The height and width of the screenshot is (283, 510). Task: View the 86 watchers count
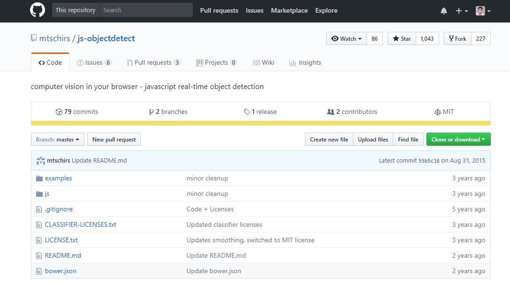[x=375, y=39]
